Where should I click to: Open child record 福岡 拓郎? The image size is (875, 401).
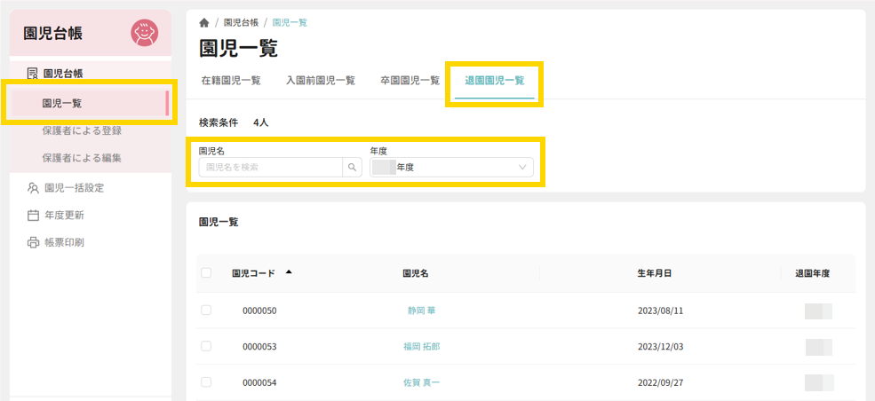(x=421, y=346)
